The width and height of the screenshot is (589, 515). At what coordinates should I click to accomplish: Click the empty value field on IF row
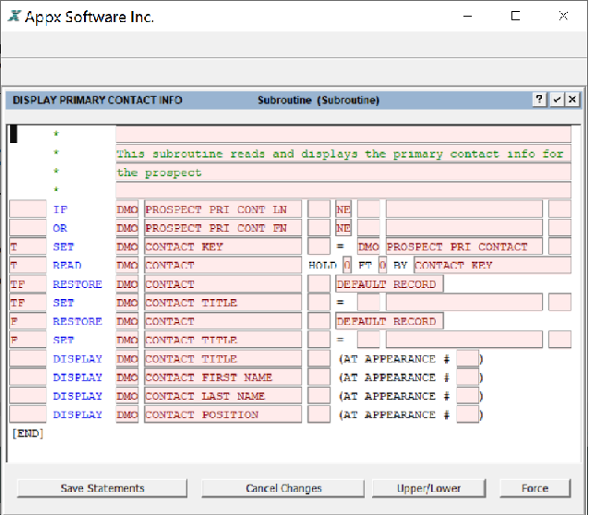464,210
